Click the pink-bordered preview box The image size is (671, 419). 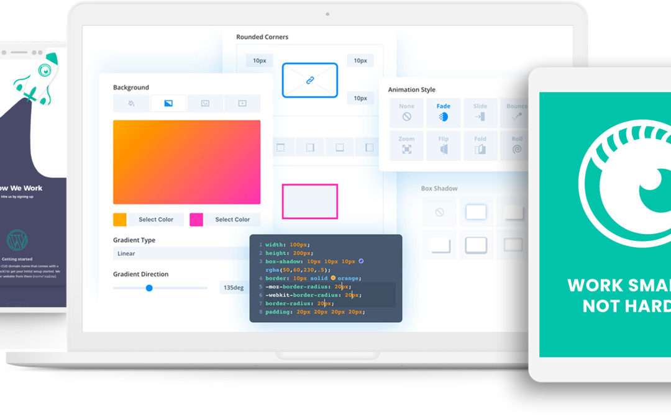tap(310, 201)
